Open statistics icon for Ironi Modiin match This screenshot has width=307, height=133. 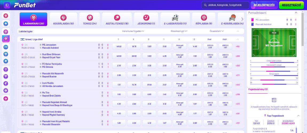pyautogui.click(x=26, y=83)
